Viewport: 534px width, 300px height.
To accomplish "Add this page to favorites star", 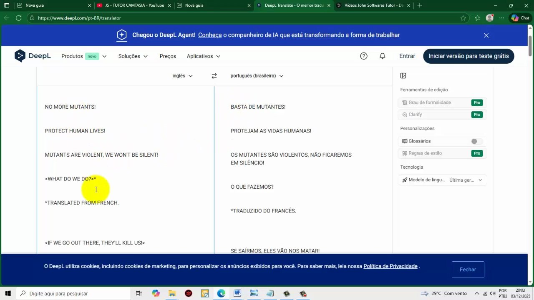I will 463,18.
